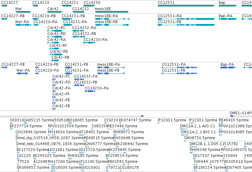Select transcript Cdc42-RD
252x172 pixels.
tap(57, 34)
